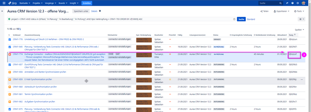
Task: Sort by the Bearbeiter column header
Action: (x=159, y=35)
